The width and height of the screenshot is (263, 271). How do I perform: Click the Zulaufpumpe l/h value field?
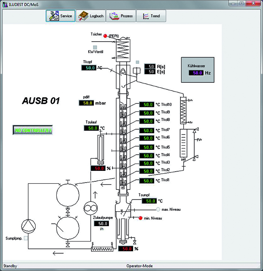[102, 223]
